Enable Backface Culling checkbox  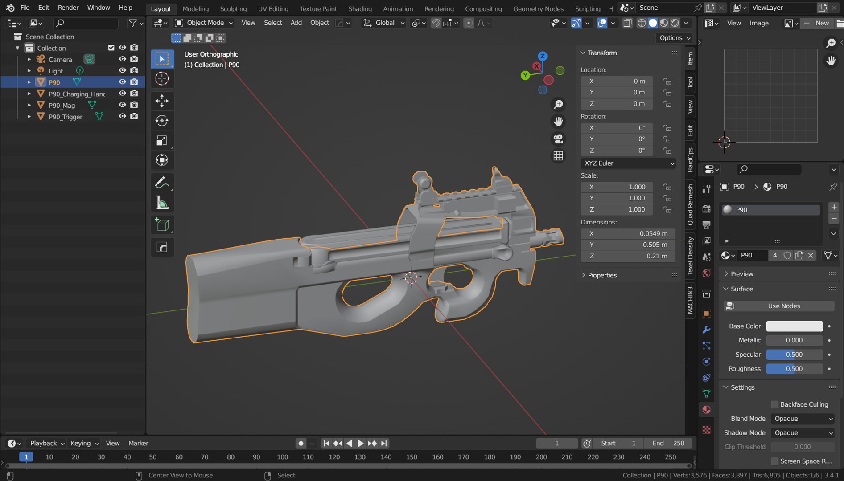[x=775, y=404]
